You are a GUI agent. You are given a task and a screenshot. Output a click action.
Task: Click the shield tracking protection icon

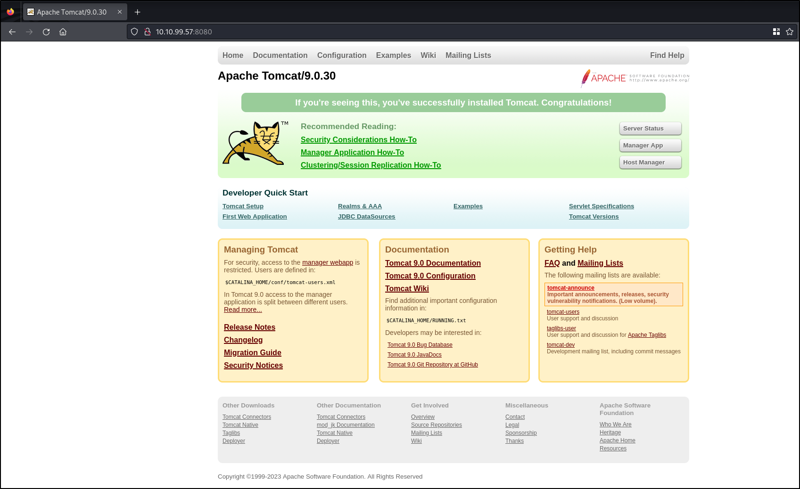[x=134, y=32]
